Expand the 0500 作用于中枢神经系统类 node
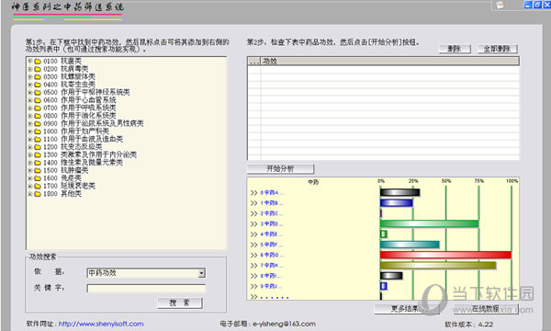The height and width of the screenshot is (331, 551). 30,93
